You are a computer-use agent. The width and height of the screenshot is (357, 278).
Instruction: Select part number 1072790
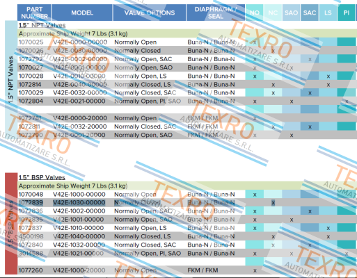31,135
